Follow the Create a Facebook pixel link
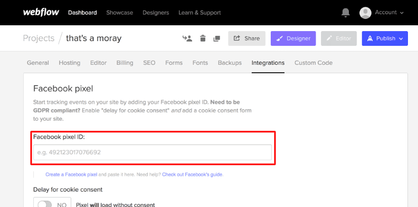 coord(71,174)
